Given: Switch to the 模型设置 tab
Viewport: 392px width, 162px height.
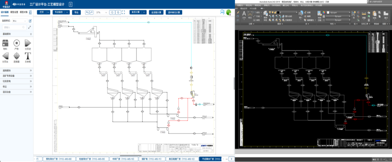Looking at the screenshot, I should pos(14,12).
